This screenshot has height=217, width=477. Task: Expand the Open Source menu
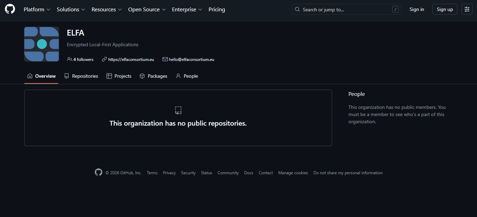coord(147,10)
